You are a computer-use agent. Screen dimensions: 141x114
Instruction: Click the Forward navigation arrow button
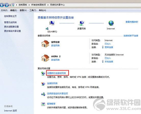[x=7, y=5]
